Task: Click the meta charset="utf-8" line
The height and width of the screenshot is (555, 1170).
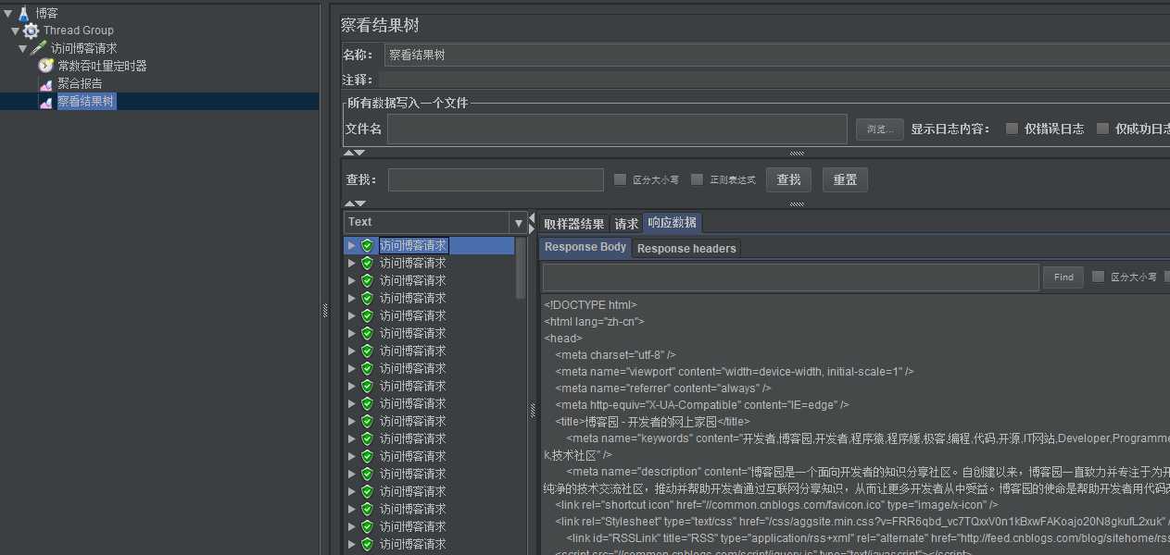Action: (615, 355)
